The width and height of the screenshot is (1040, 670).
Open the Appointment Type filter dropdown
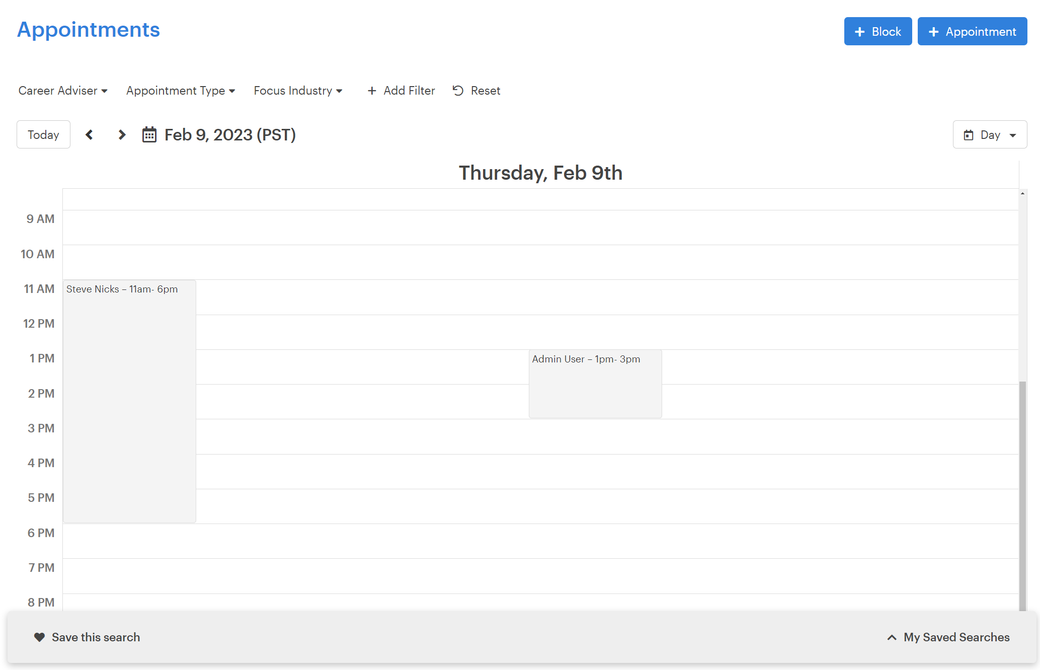click(181, 91)
